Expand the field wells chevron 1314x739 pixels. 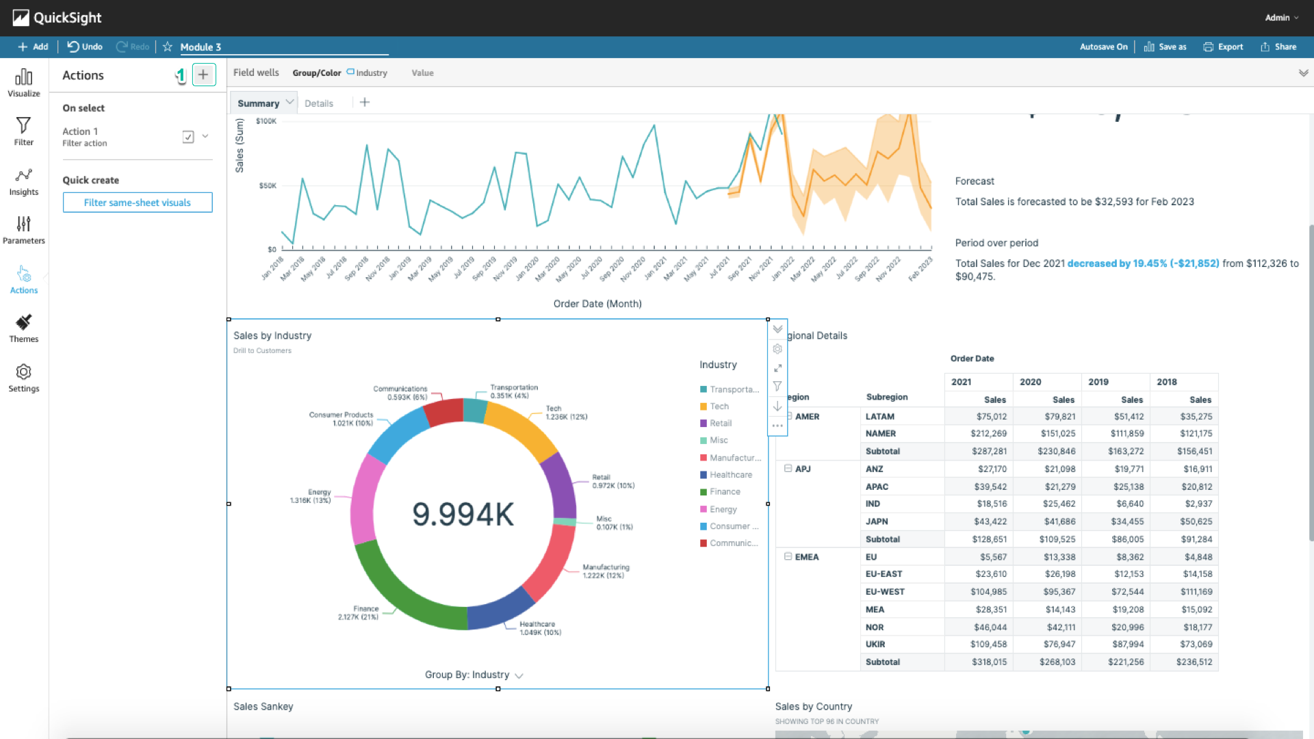tap(1303, 73)
